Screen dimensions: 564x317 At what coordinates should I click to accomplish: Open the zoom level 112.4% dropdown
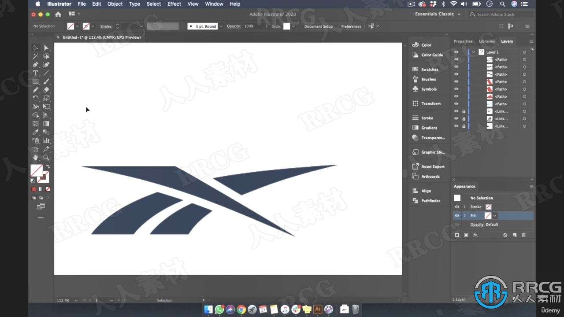[x=76, y=300]
